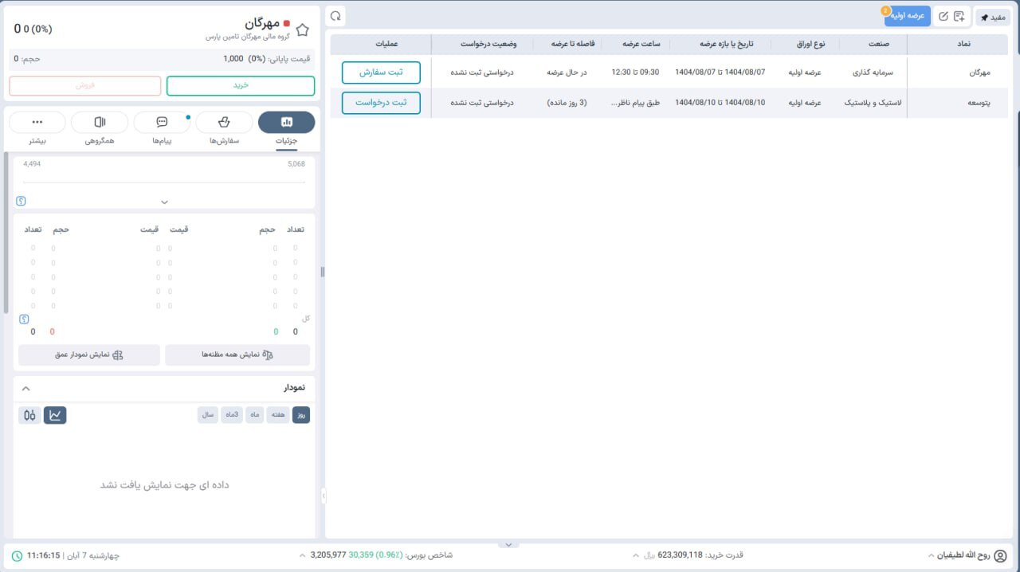Image resolution: width=1020 pixels, height=572 pixels.
Task: Refresh the IPO list with refresh icon
Action: (335, 15)
